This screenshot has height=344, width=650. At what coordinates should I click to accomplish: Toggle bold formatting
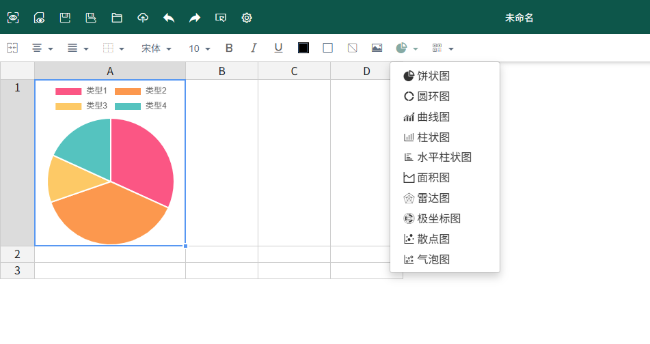229,48
